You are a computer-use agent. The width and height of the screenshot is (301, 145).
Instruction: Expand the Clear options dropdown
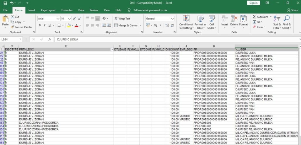click(264, 27)
